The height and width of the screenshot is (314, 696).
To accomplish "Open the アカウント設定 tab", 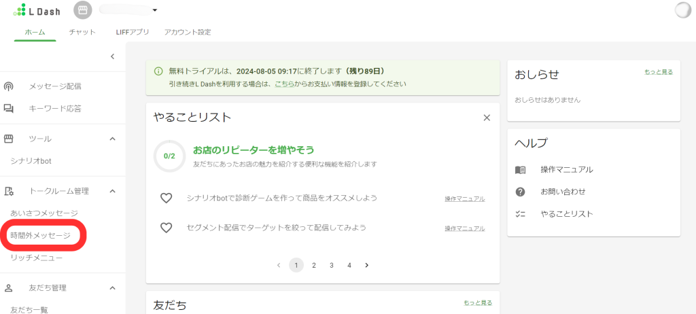I will tap(188, 32).
